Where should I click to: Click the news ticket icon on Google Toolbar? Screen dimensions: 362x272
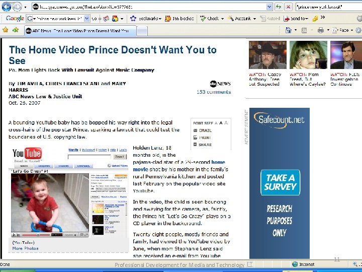click(106, 19)
